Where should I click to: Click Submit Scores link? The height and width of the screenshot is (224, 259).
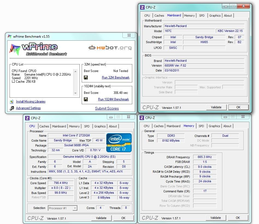[107, 108]
